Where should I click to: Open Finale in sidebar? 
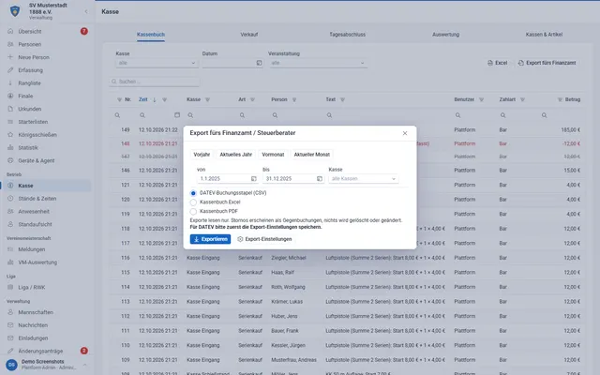coord(46,96)
